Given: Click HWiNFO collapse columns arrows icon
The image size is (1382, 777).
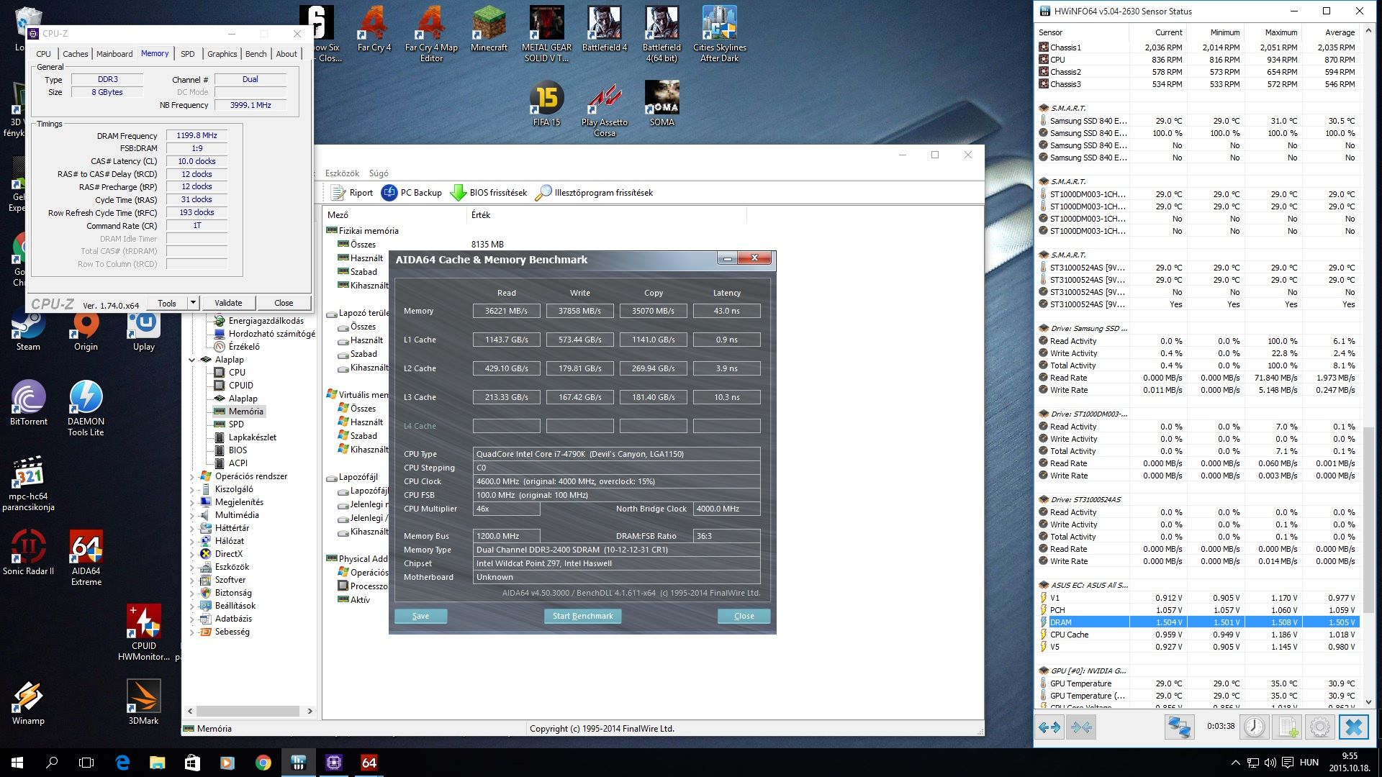Looking at the screenshot, I should pos(1081,727).
